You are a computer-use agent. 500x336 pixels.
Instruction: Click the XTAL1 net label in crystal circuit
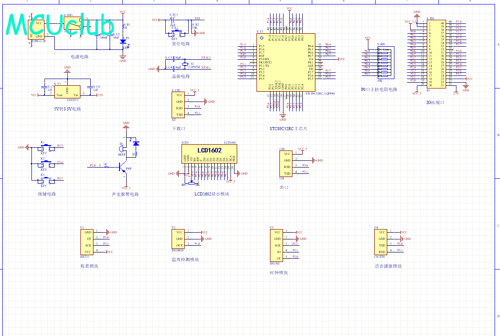point(206,67)
